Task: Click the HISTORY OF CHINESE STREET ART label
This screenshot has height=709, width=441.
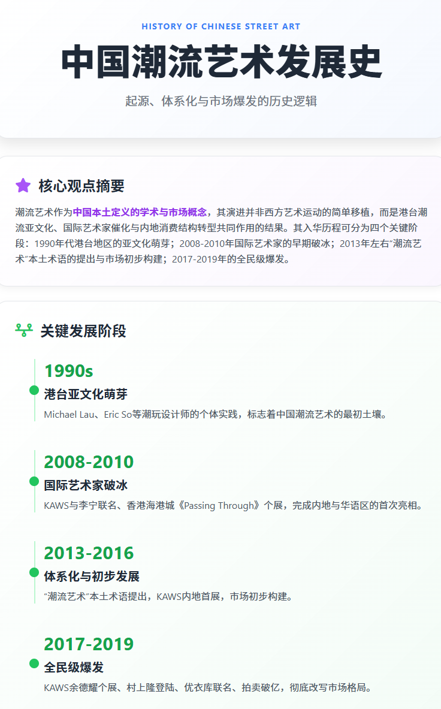Action: tap(220, 27)
